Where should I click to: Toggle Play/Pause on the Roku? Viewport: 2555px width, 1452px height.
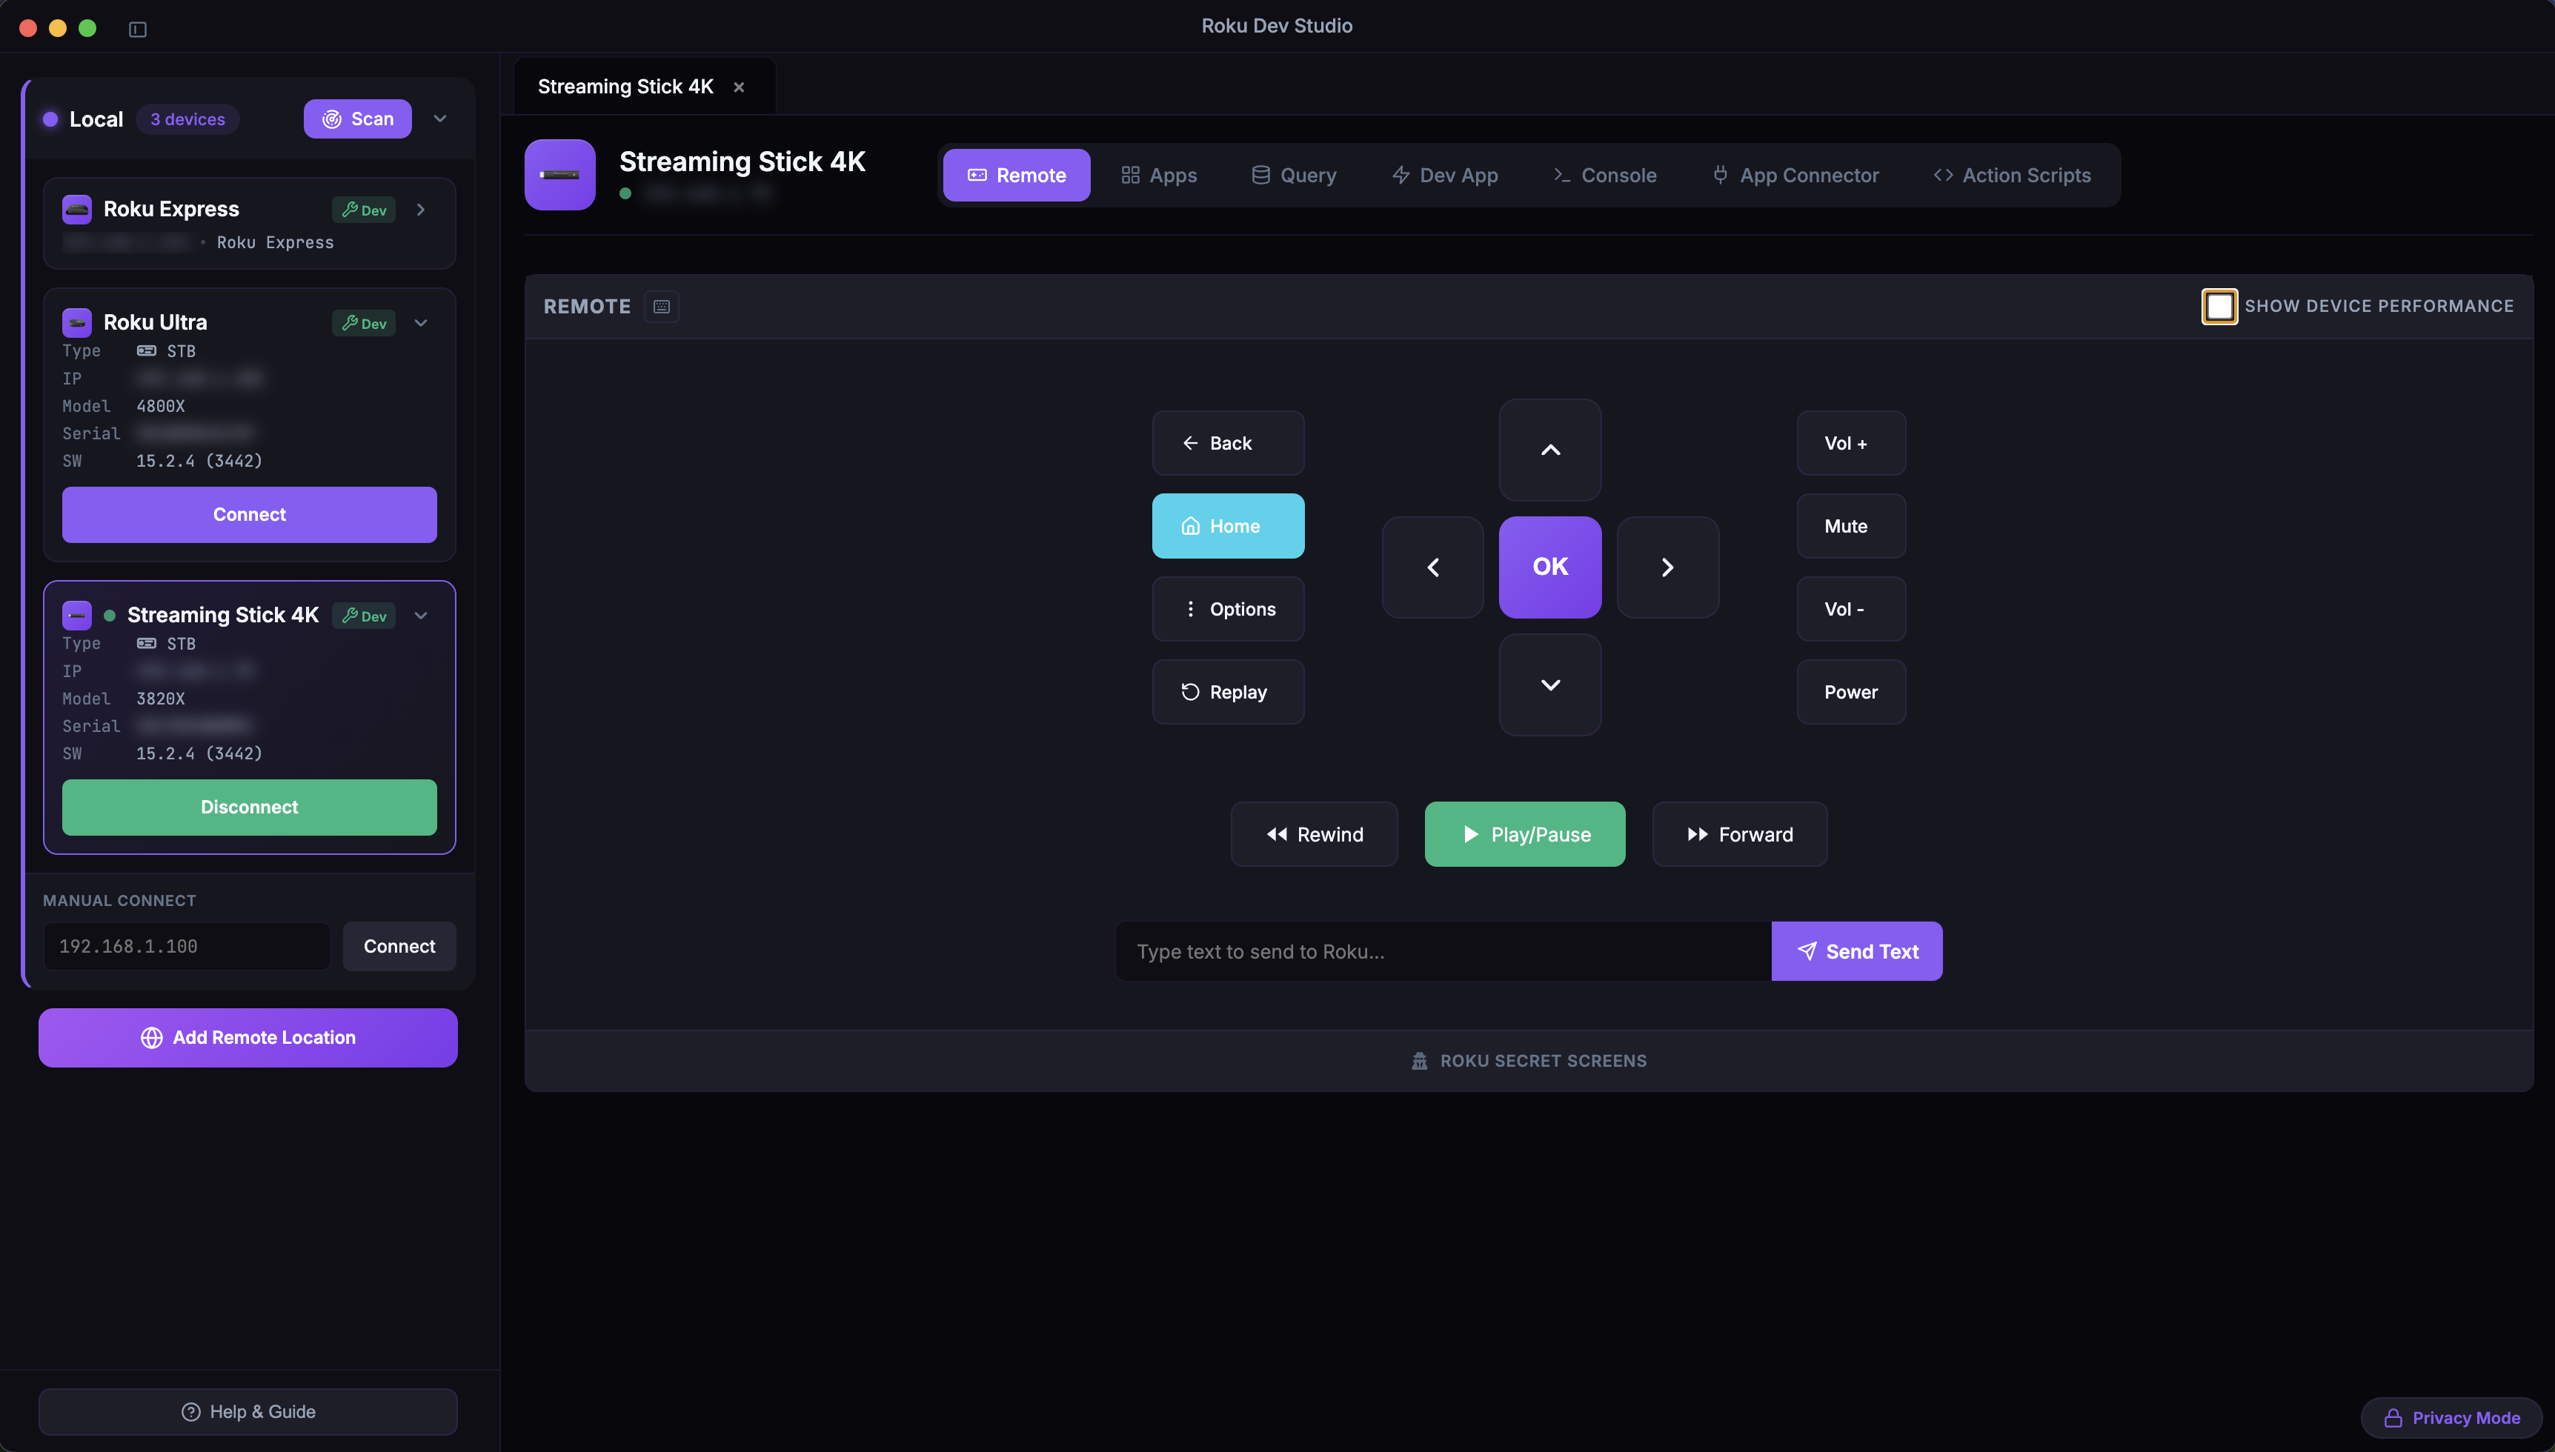click(1525, 835)
